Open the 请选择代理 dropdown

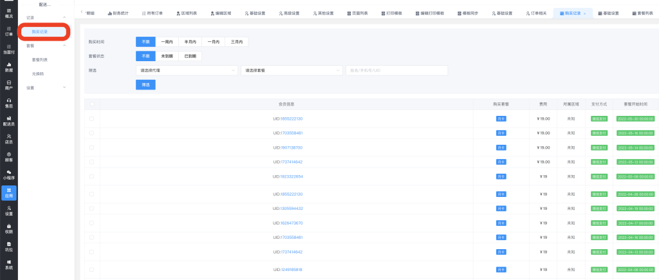186,70
